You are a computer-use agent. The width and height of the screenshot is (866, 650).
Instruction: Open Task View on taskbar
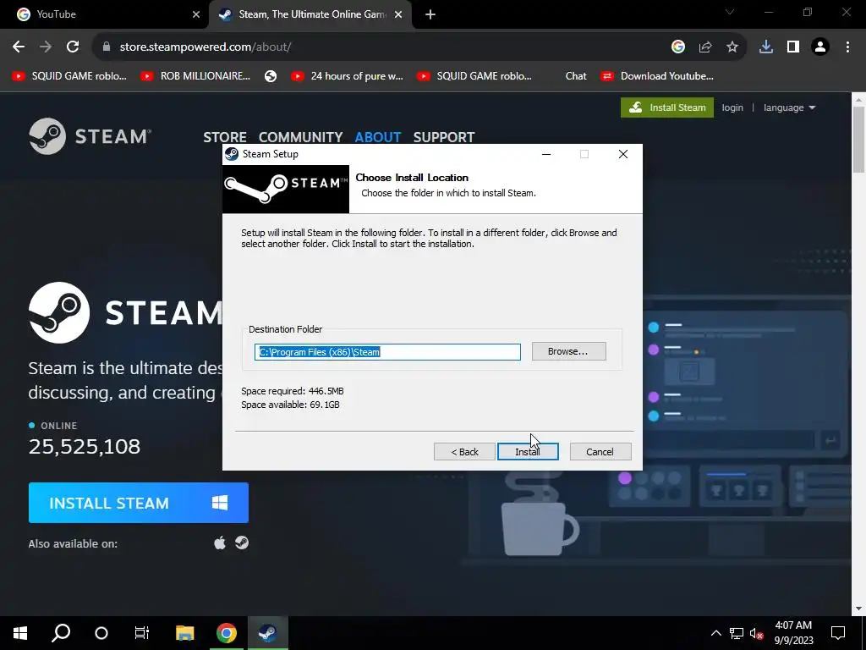pos(142,633)
